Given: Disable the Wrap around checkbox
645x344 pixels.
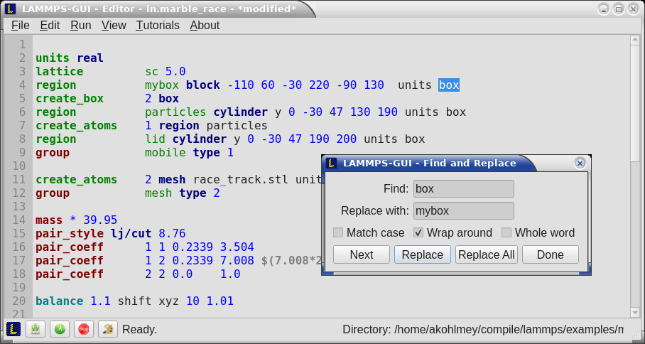Looking at the screenshot, I should (x=418, y=233).
